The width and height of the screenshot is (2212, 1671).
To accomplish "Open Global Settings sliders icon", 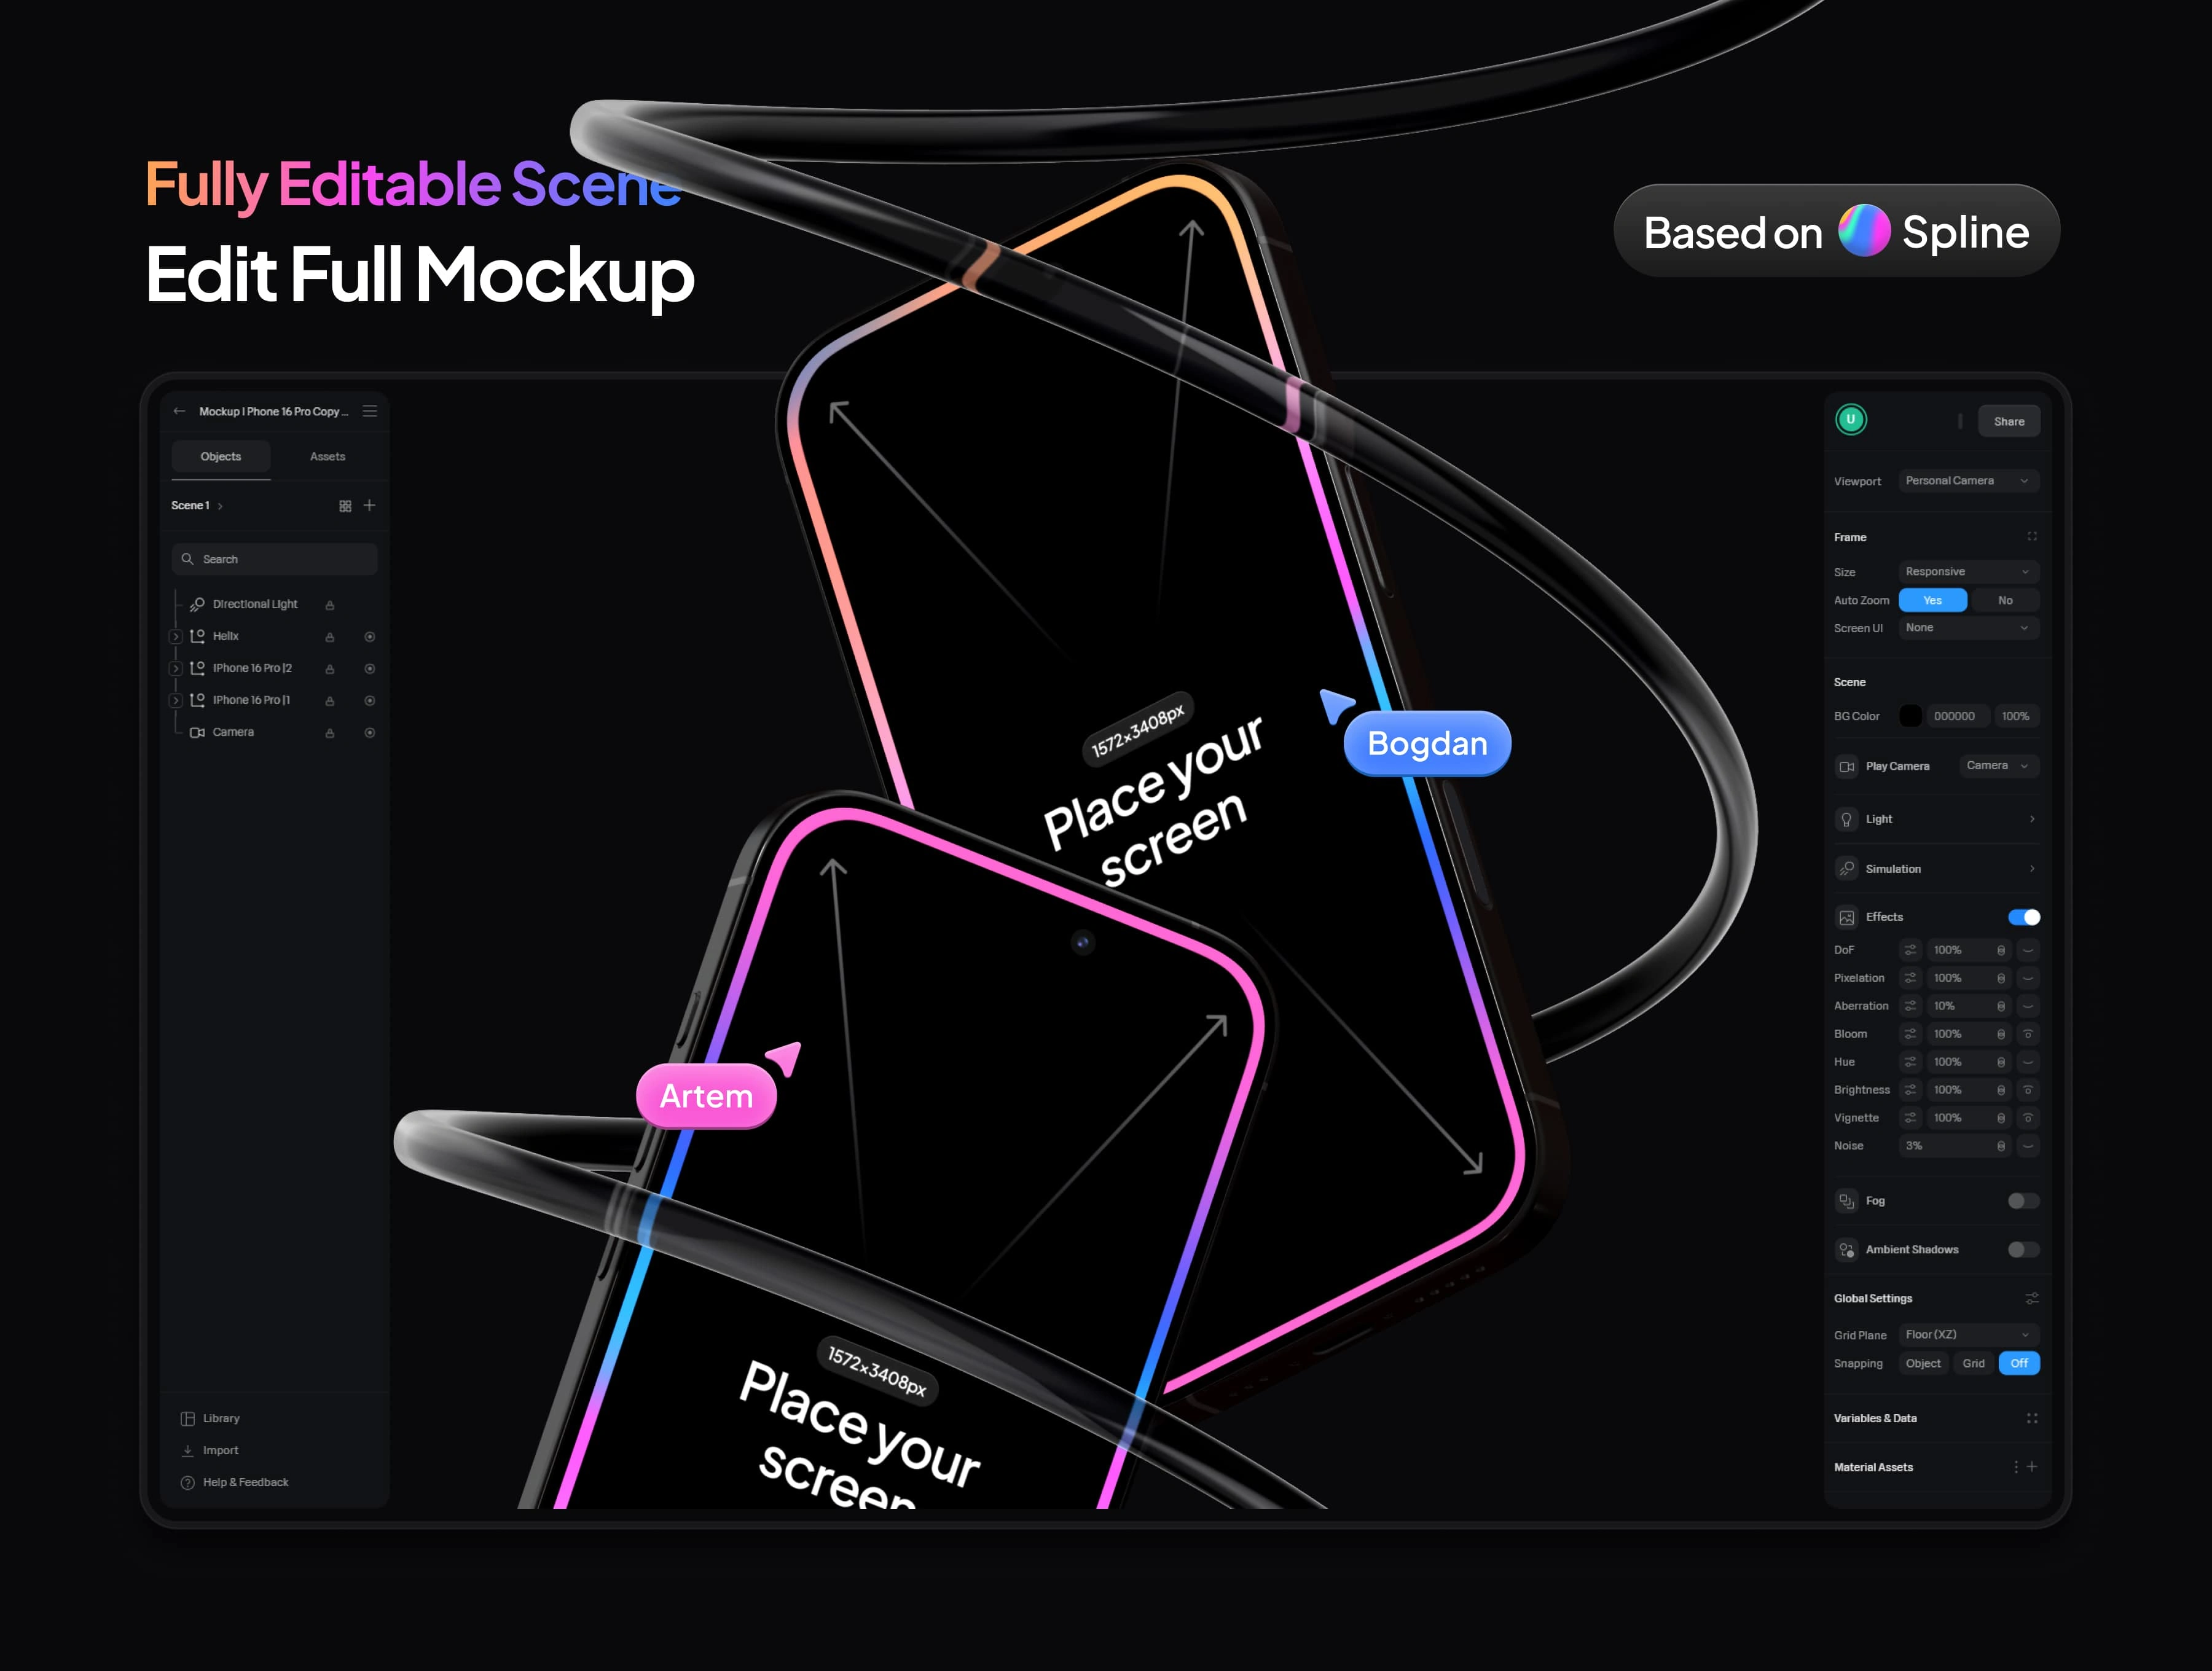I will click(2032, 1298).
